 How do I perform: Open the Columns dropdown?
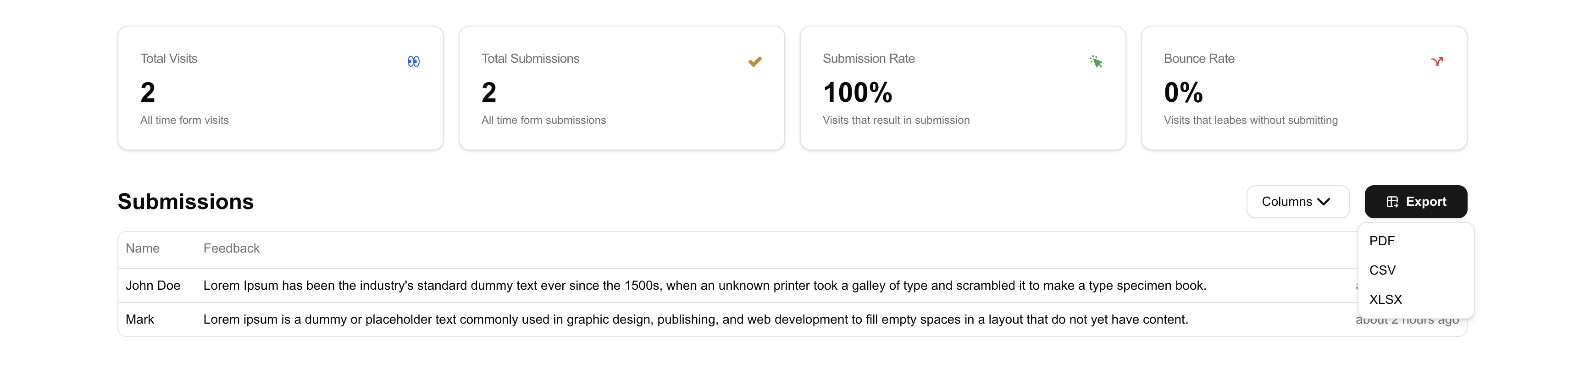point(1297,202)
